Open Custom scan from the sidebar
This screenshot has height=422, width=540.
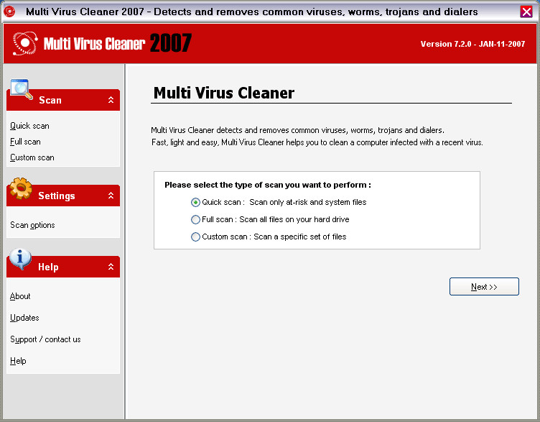[32, 157]
